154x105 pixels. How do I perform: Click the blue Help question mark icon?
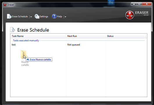tap(54, 16)
